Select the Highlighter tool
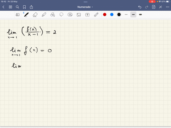171x128 pixels. (x=44, y=15)
